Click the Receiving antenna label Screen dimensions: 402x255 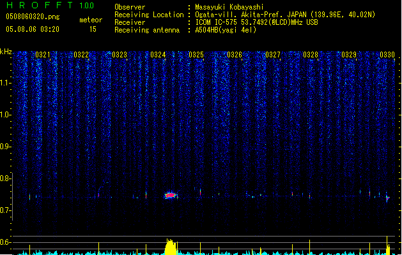point(147,30)
